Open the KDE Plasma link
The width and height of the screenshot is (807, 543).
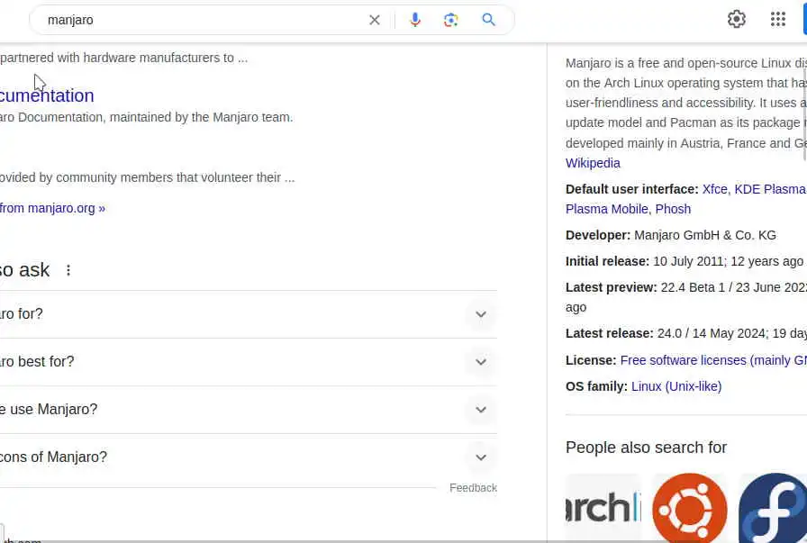coord(770,189)
